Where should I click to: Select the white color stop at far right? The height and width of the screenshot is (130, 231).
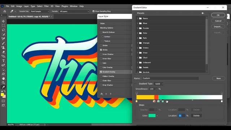click(222, 101)
